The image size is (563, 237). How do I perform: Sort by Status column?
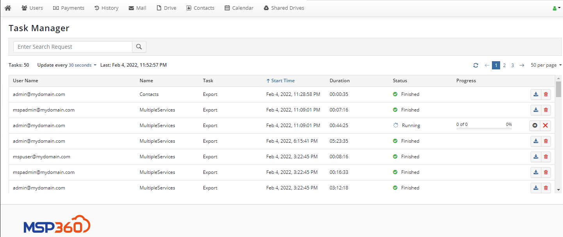click(x=400, y=81)
